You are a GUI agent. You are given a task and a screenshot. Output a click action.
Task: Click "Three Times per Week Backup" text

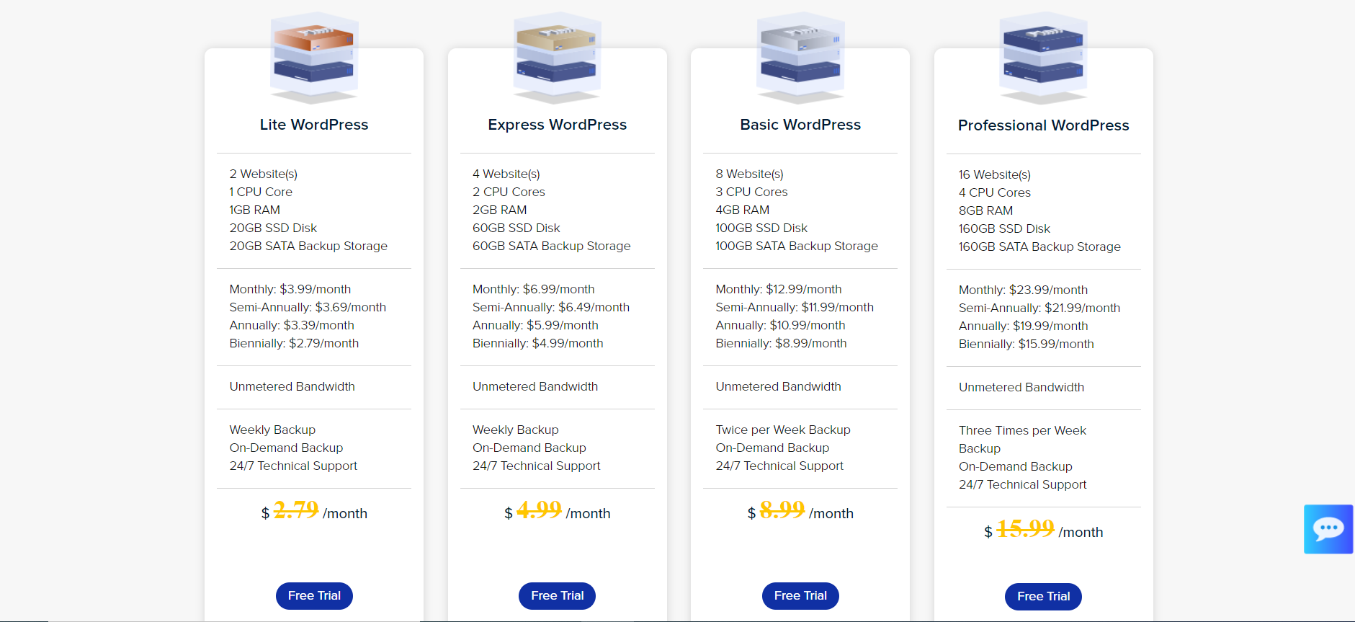click(1023, 439)
